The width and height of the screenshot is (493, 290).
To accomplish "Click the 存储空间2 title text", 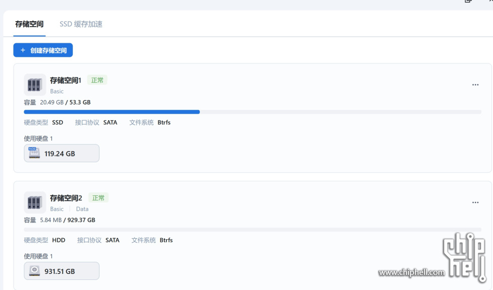I will click(x=66, y=198).
